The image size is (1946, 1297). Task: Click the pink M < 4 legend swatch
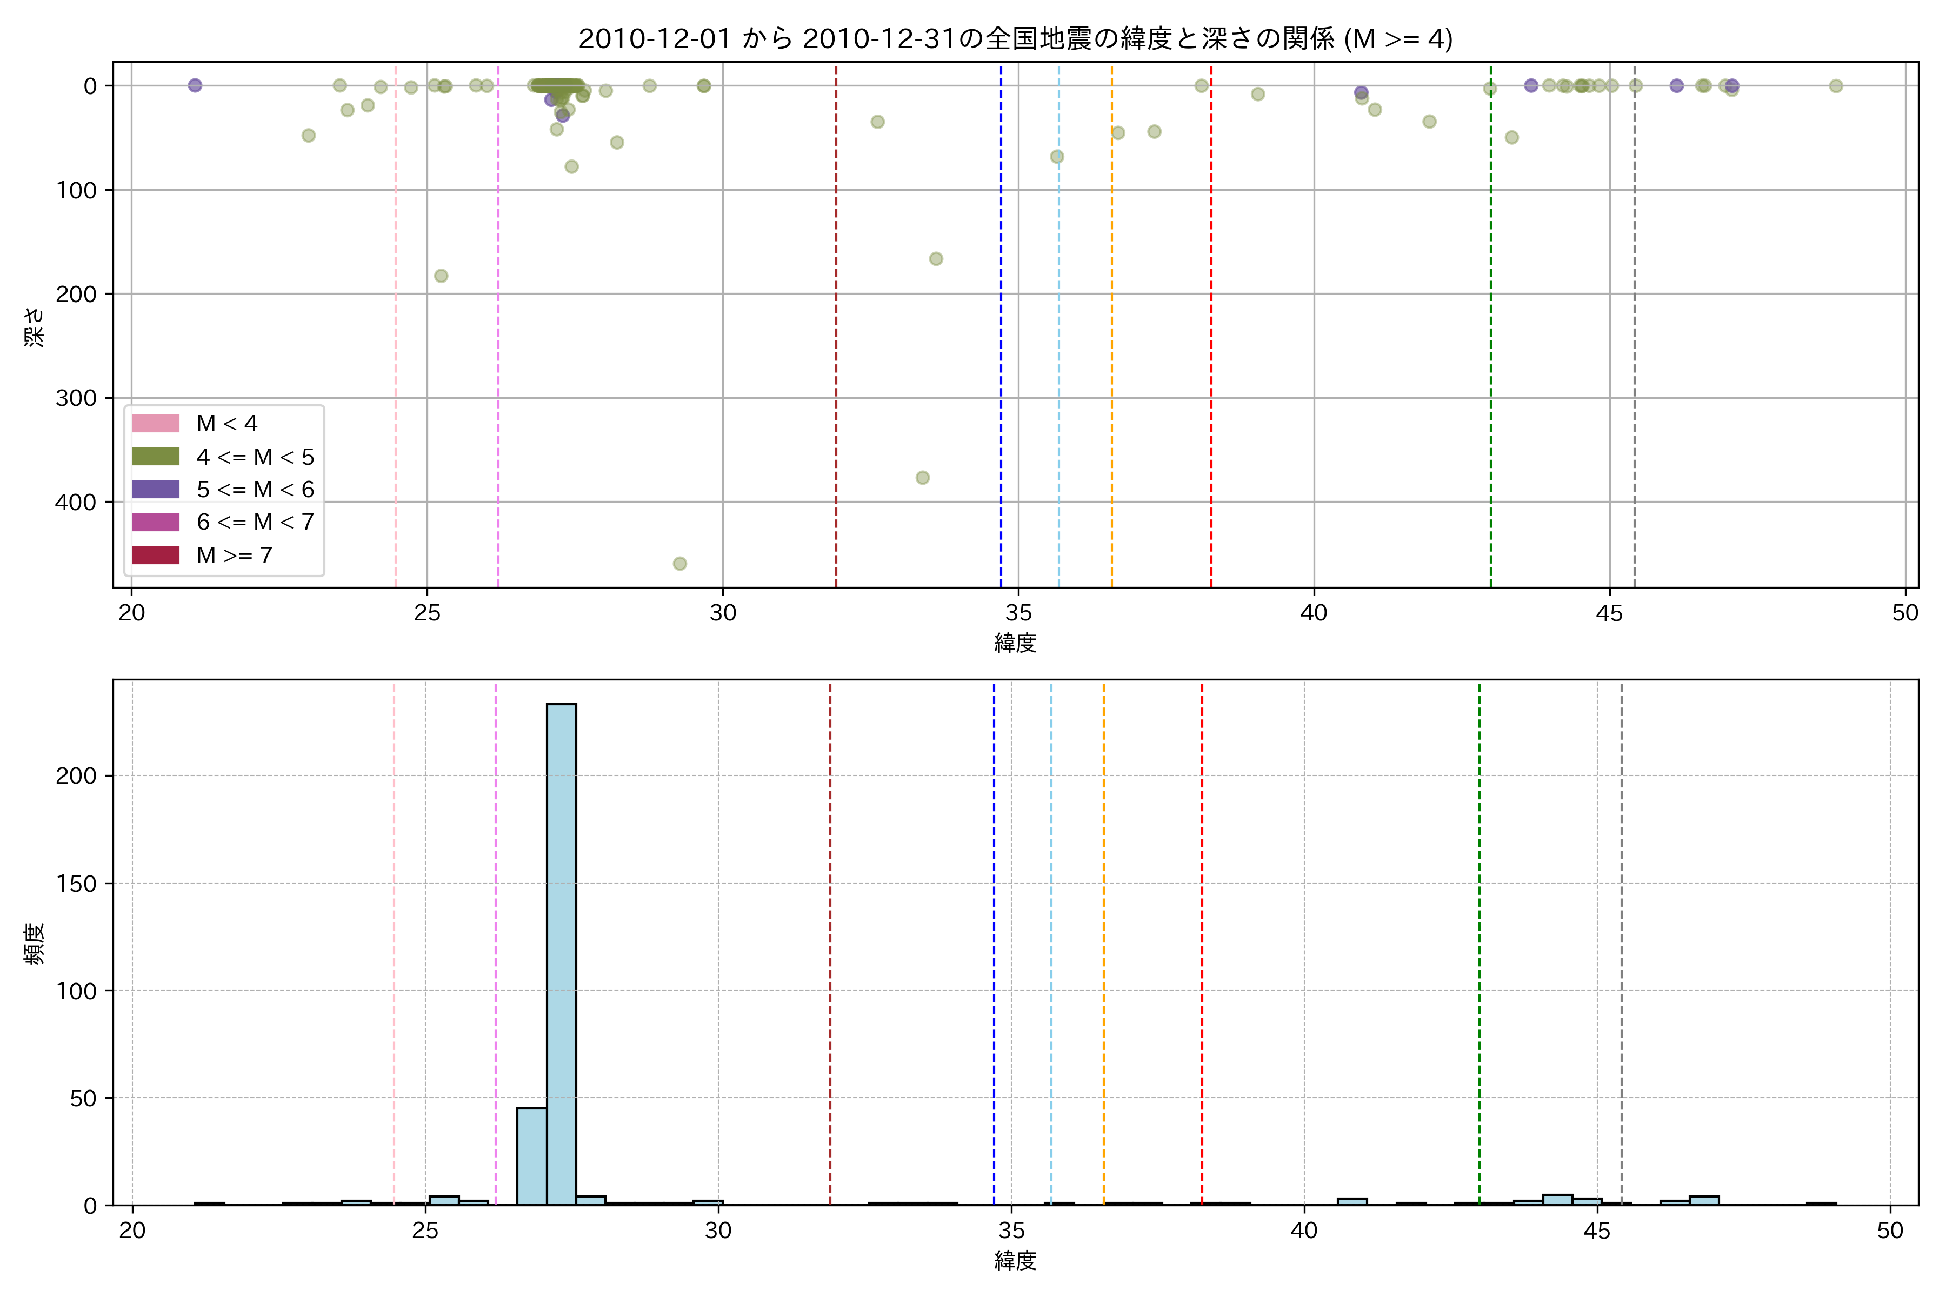pos(156,424)
